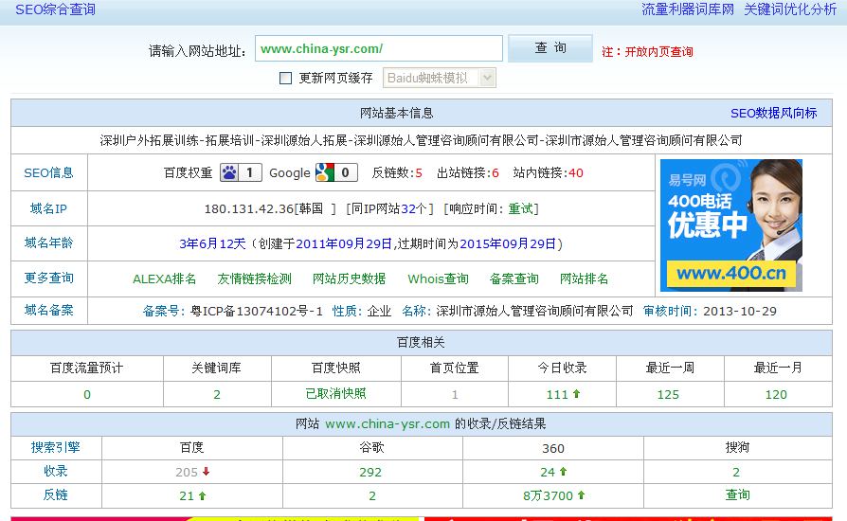Click 审核时间 2013-10-29 text
Viewport: 847px width, 521px height.
[710, 311]
